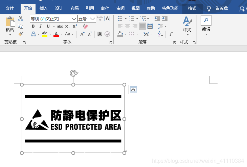Apply bulleted list
The image size is (247, 167).
pyautogui.click(x=120, y=19)
